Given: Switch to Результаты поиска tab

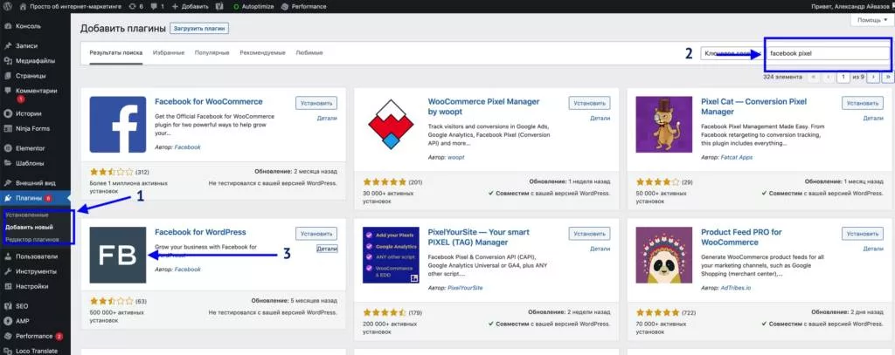Looking at the screenshot, I should (x=116, y=52).
